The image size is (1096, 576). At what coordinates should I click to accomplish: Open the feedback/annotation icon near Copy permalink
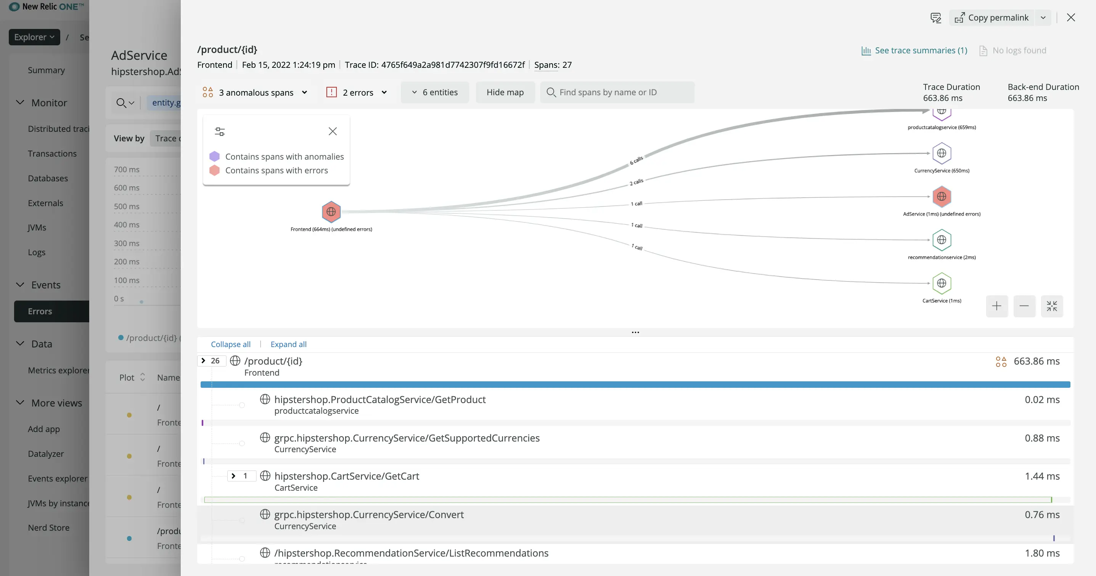tap(935, 18)
